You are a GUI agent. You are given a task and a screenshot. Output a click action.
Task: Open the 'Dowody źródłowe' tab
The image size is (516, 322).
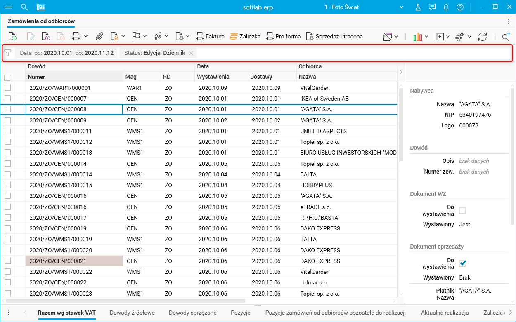(x=132, y=313)
